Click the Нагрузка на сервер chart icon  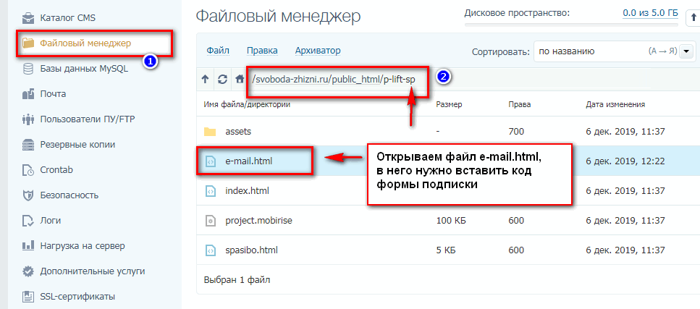pyautogui.click(x=28, y=245)
